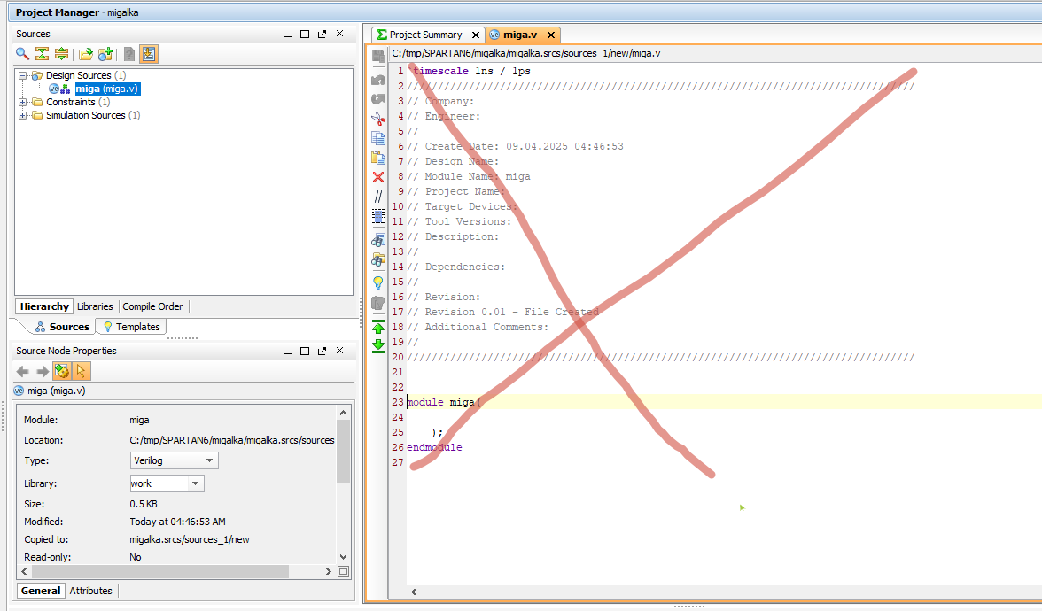Float the Source Node Properties panel
This screenshot has height=611, width=1042.
coord(323,351)
